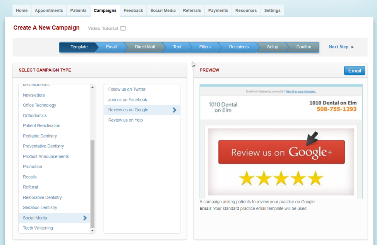Open the Feedback tab
Image resolution: width=377 pixels, height=245 pixels.
[x=133, y=10]
